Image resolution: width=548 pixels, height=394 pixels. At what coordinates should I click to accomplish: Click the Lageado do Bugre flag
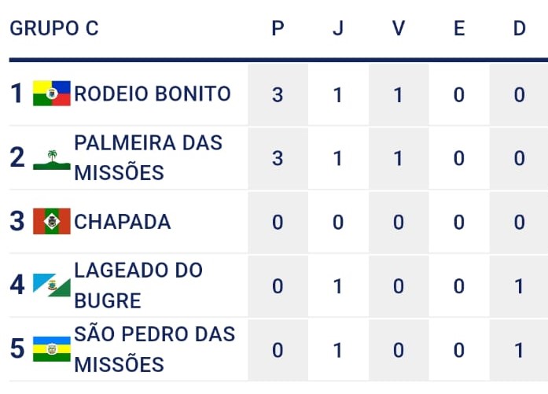[52, 285]
